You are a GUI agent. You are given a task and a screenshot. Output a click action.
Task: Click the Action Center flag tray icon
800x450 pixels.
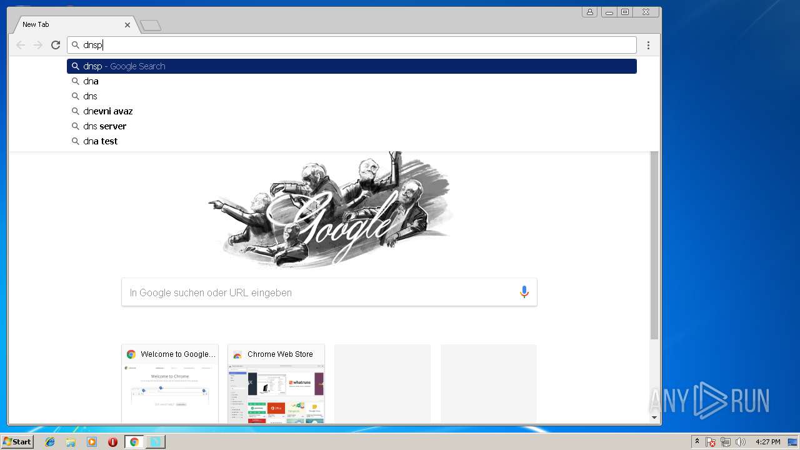tap(711, 442)
